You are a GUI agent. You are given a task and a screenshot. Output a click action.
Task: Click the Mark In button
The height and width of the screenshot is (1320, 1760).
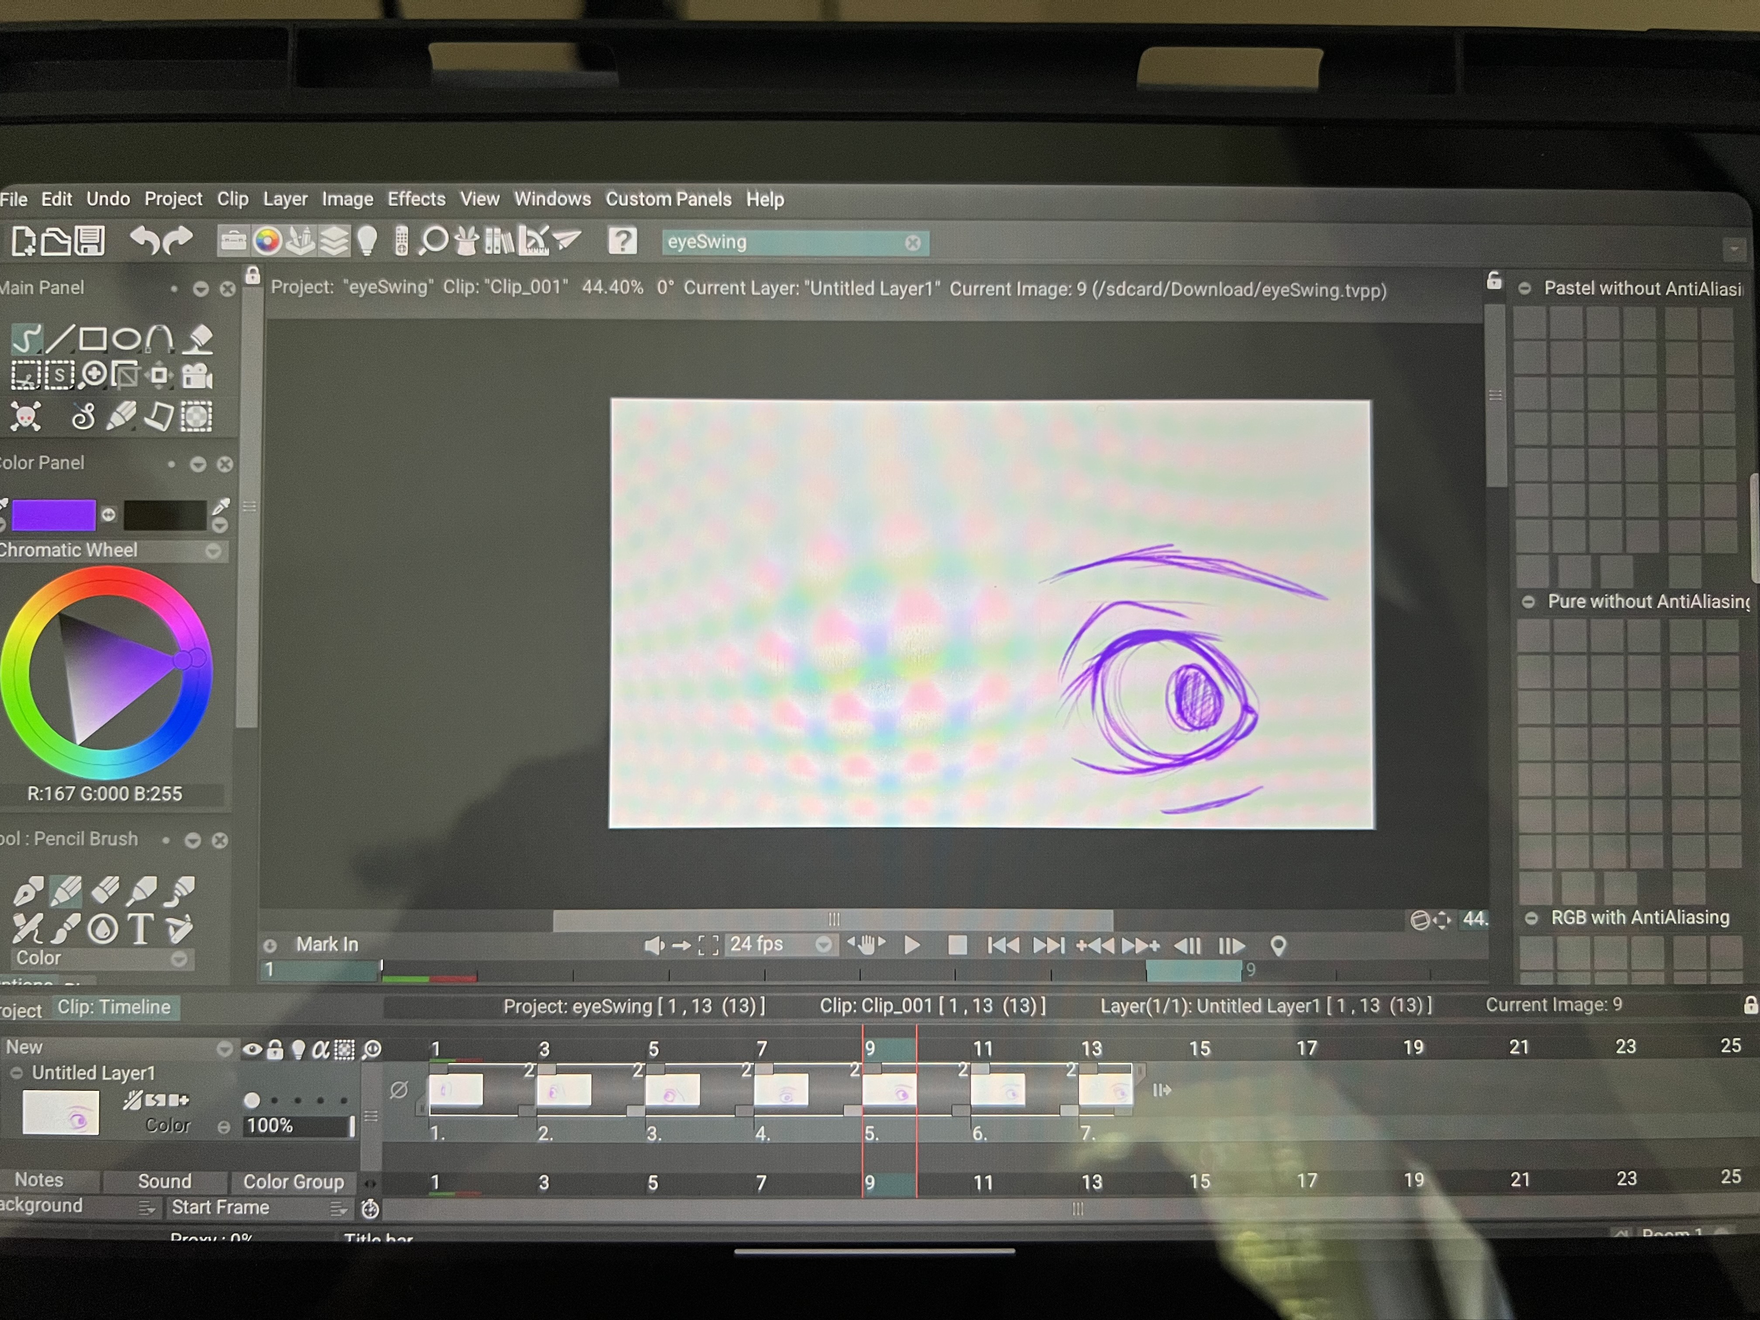(327, 945)
